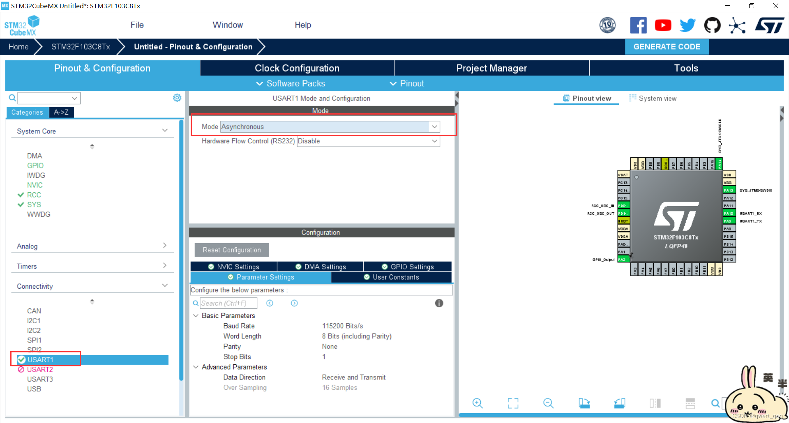This screenshot has height=423, width=789.
Task: Click the ST logo in the header
Action: [x=770, y=25]
